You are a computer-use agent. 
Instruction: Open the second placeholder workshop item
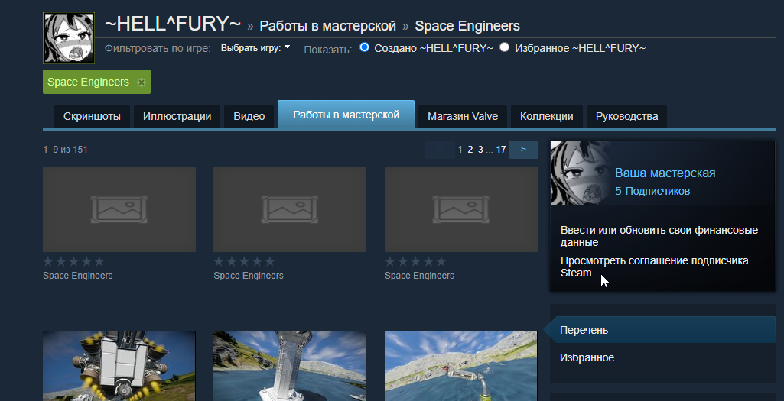(290, 209)
